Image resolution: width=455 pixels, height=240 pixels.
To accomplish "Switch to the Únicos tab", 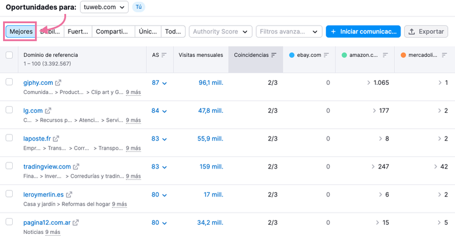I will click(147, 32).
